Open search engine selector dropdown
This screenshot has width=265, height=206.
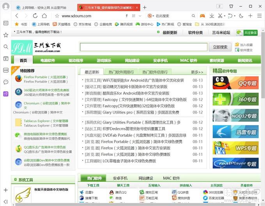[150, 16]
